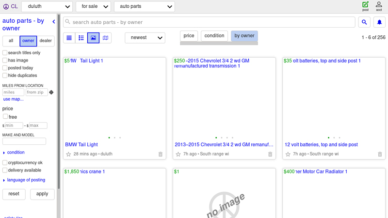Enable delivery available checkbox

[x=5, y=170]
